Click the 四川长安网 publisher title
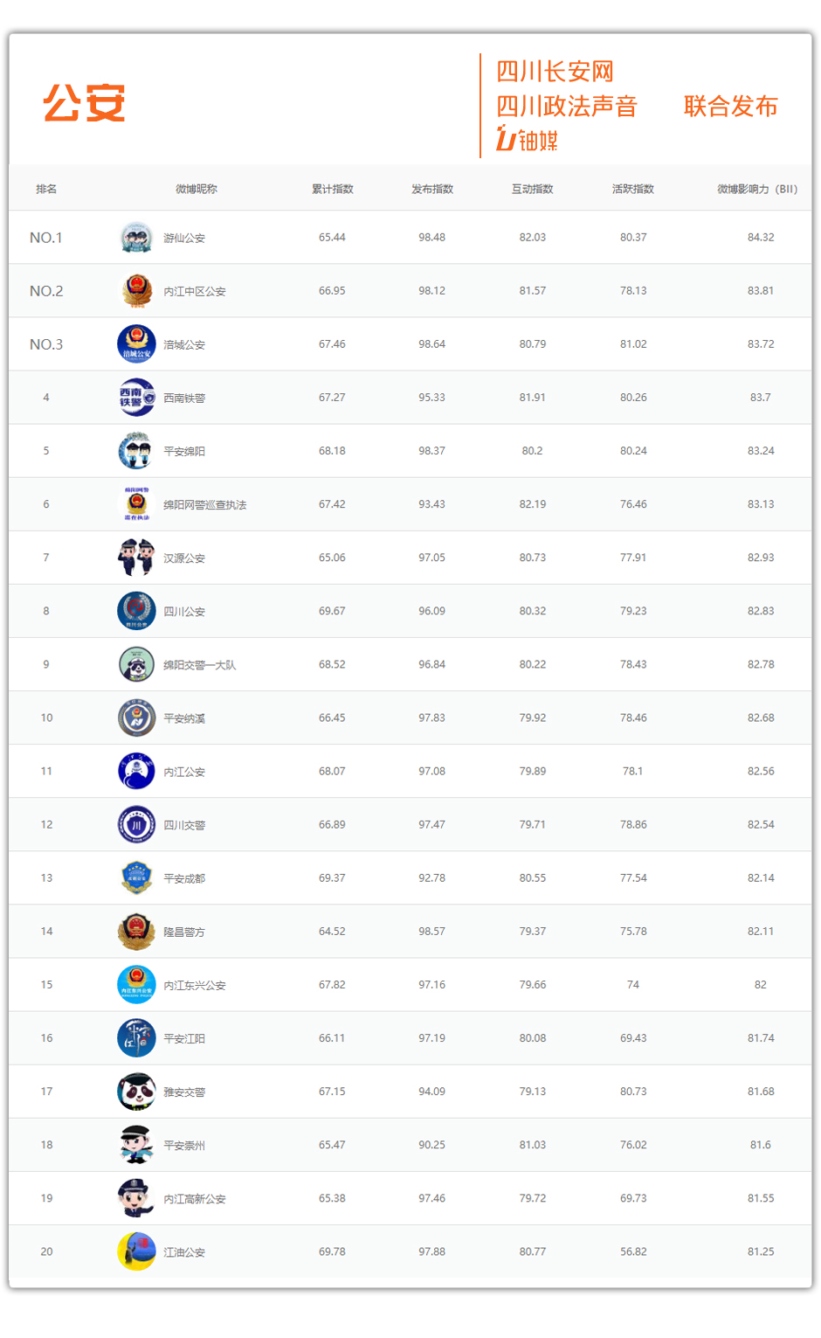821x1338 pixels. (x=555, y=71)
